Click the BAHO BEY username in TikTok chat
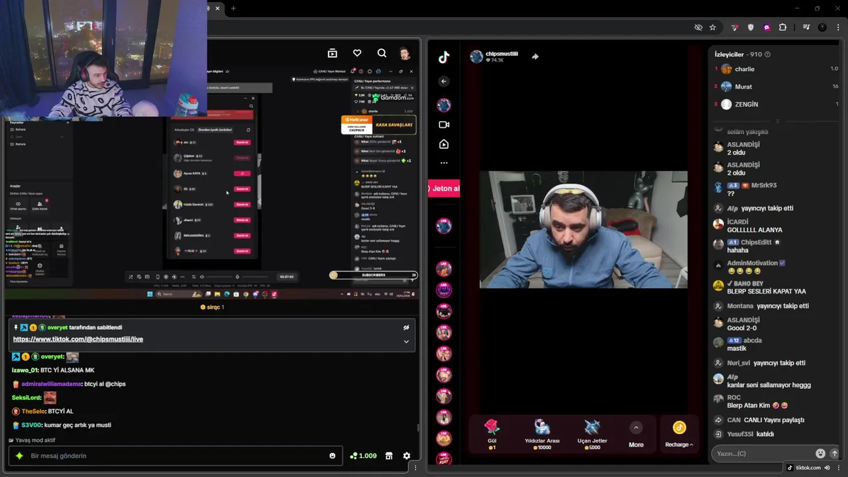 click(748, 284)
